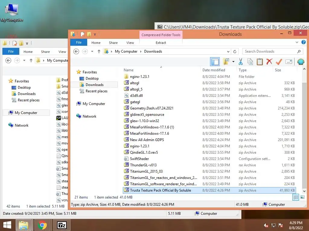Click the muted volume tray icon
This screenshot has width=309, height=231.
(266, 225)
